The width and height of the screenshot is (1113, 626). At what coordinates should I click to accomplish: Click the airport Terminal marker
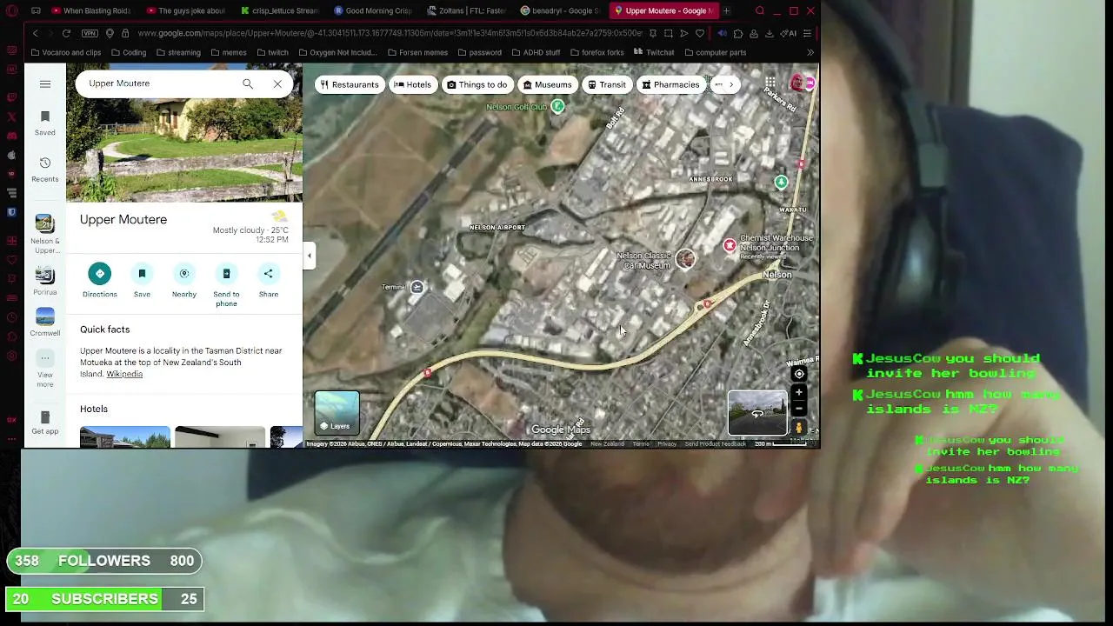pyautogui.click(x=417, y=288)
